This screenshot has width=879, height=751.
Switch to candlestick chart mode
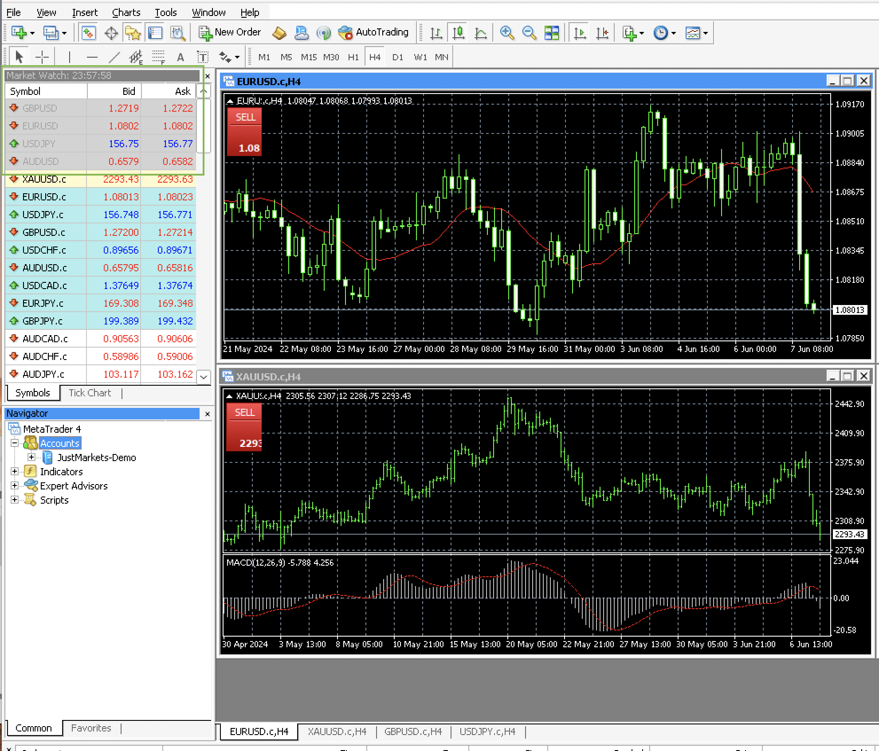tap(459, 33)
